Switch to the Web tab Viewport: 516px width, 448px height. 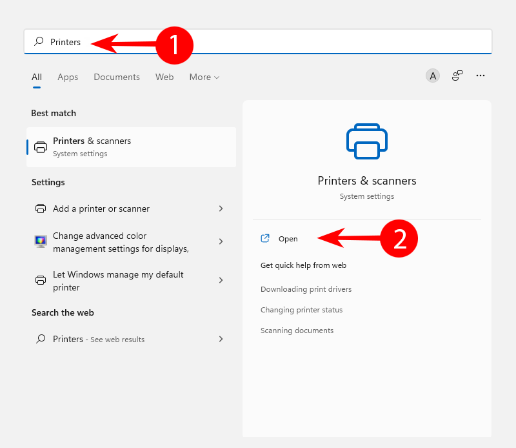coord(164,77)
